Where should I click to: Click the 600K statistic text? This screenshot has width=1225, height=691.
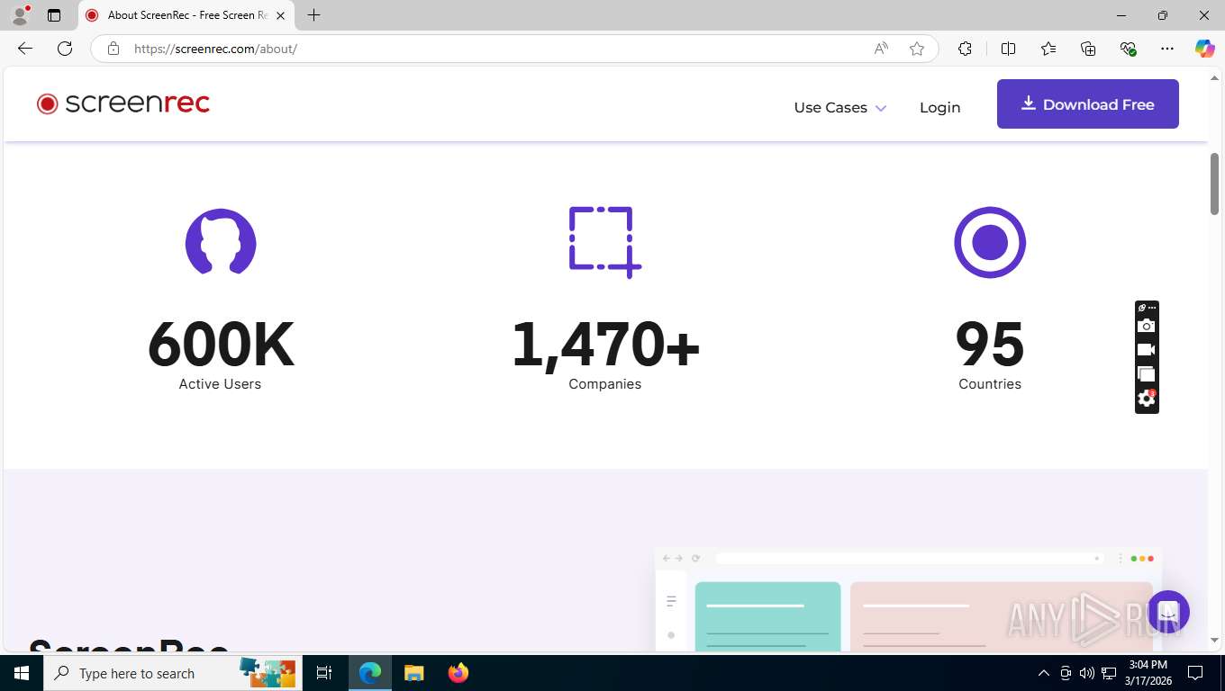coord(221,345)
